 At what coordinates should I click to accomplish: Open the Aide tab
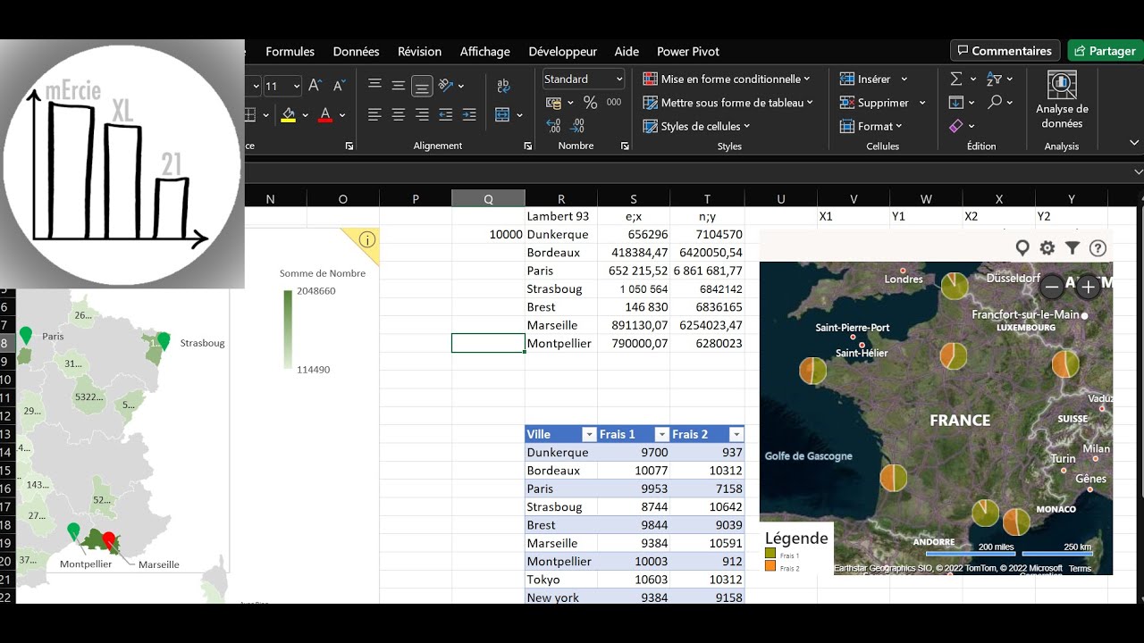click(x=627, y=52)
